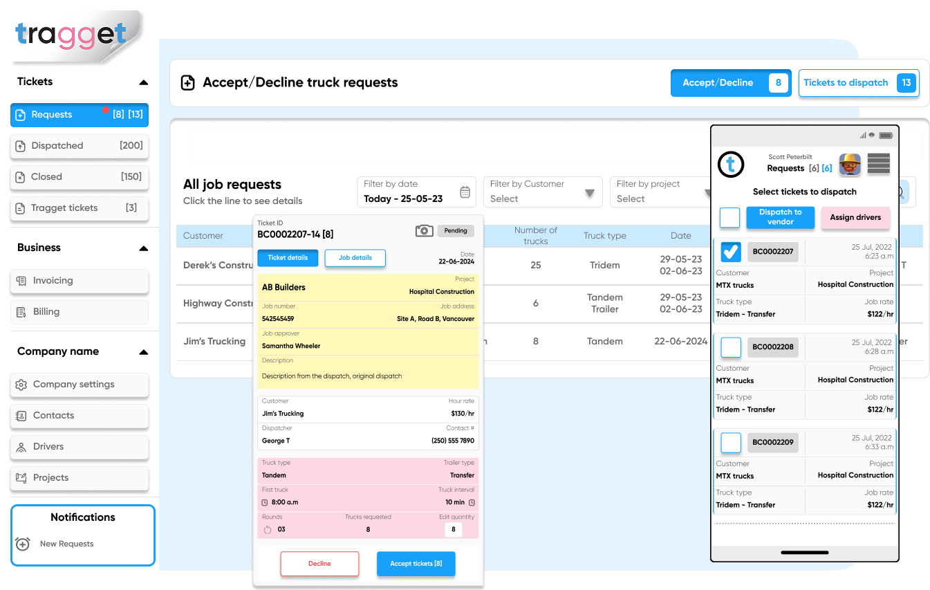Open the calendar icon in date filter
This screenshot has width=930, height=590.
[x=465, y=192]
